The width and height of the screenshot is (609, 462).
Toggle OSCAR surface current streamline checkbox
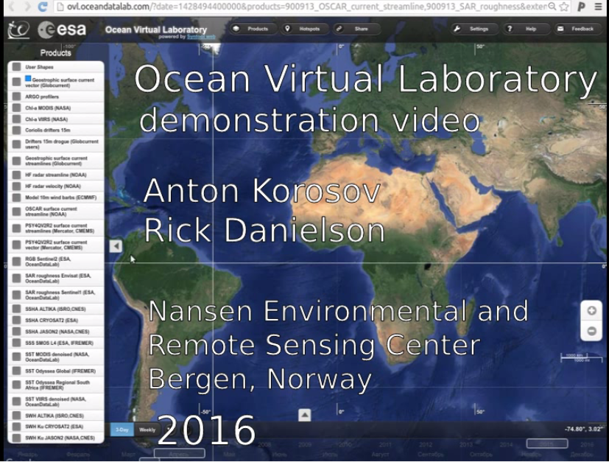coord(16,211)
